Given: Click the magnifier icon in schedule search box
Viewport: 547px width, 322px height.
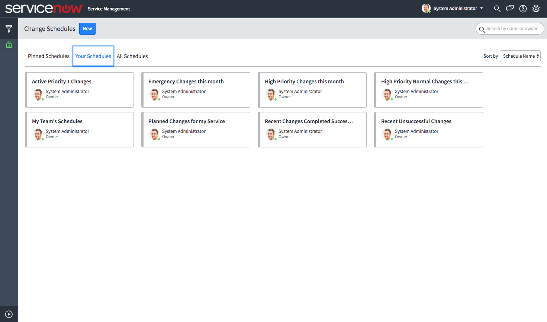Looking at the screenshot, I should pos(482,29).
